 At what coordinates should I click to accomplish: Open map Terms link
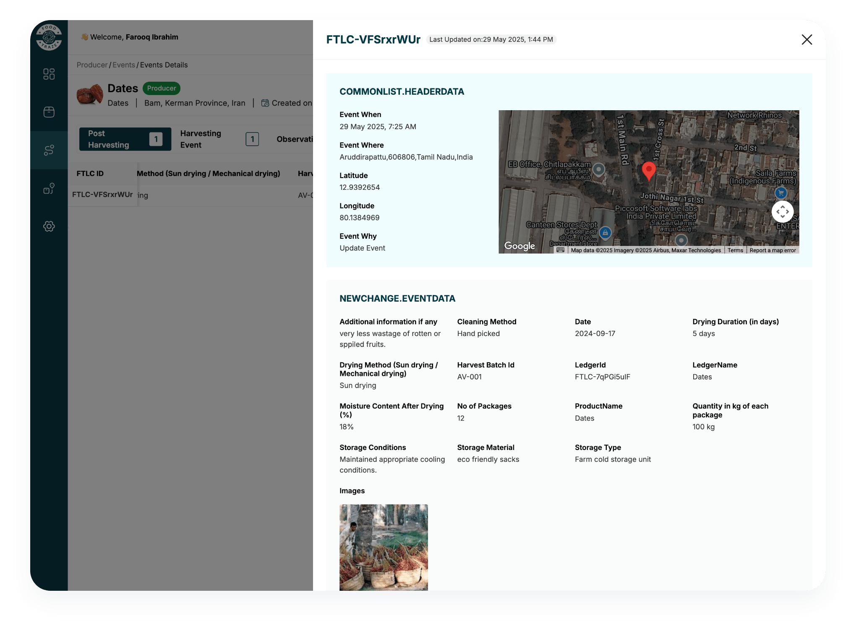735,250
